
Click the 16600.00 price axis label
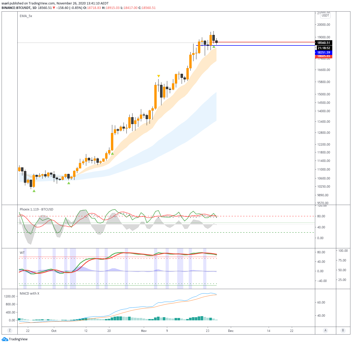pyautogui.click(x=324, y=70)
